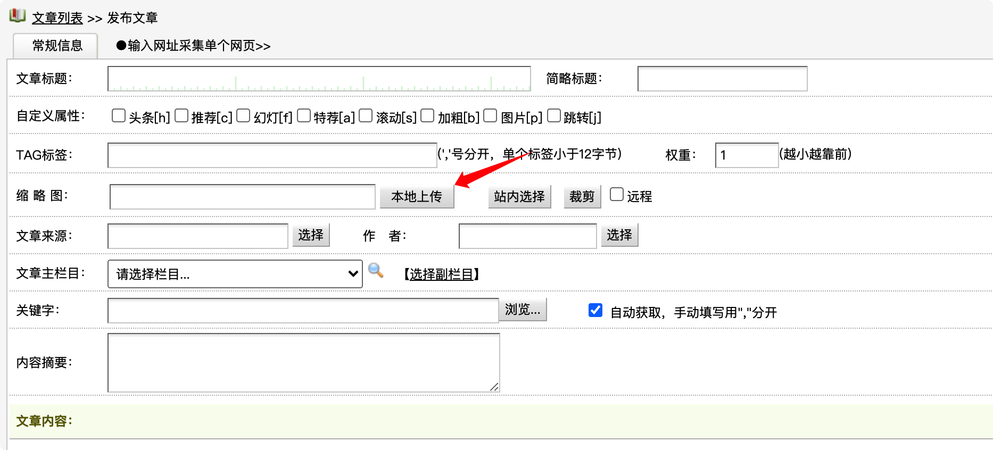This screenshot has width=993, height=450.
Task: Click the 裁剪 button
Action: (582, 197)
